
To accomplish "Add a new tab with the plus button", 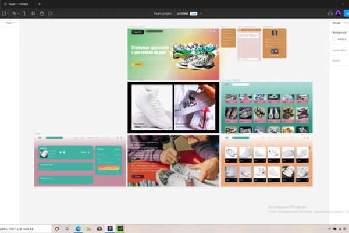I will [x=40, y=4].
